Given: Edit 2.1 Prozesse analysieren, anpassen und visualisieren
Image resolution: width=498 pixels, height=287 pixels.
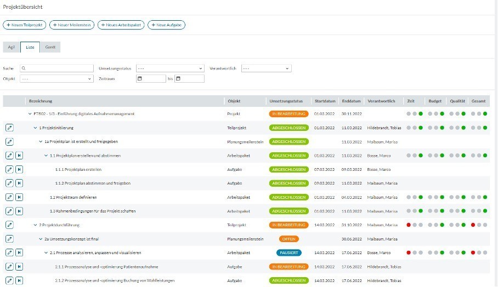Looking at the screenshot, I should 9,252.
